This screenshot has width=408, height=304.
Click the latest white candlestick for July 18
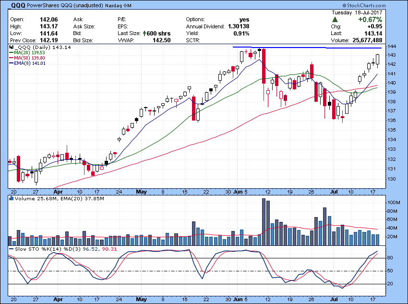[378, 59]
